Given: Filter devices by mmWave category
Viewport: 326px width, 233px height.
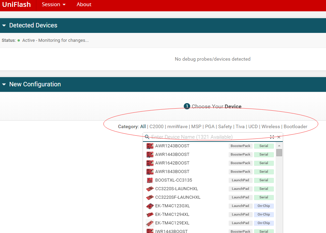Looking at the screenshot, I should tap(177, 126).
